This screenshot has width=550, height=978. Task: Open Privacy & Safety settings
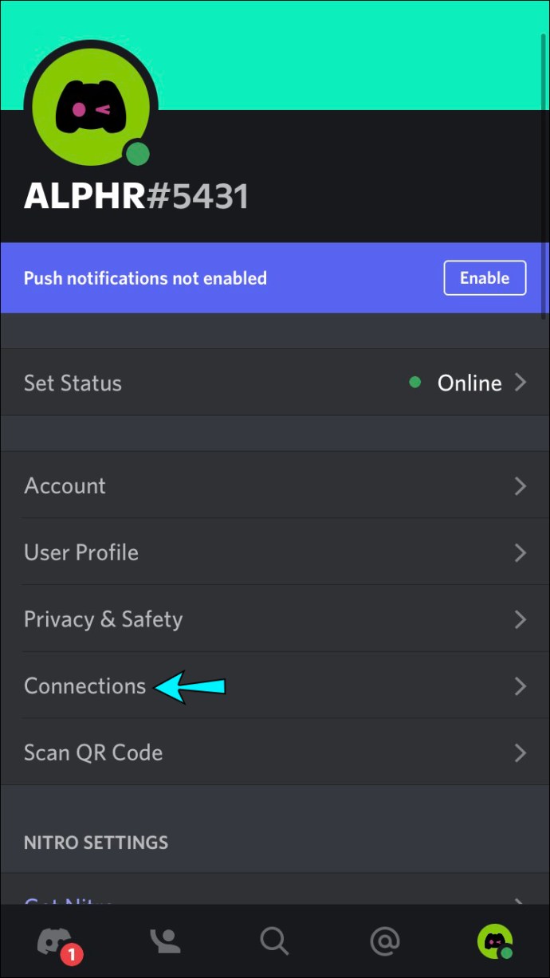pyautogui.click(x=104, y=619)
